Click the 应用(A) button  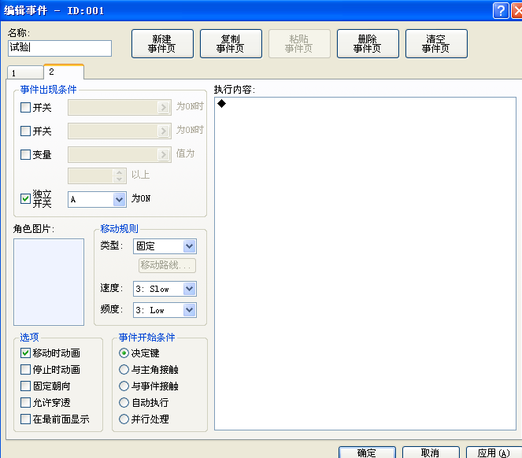pos(494,452)
